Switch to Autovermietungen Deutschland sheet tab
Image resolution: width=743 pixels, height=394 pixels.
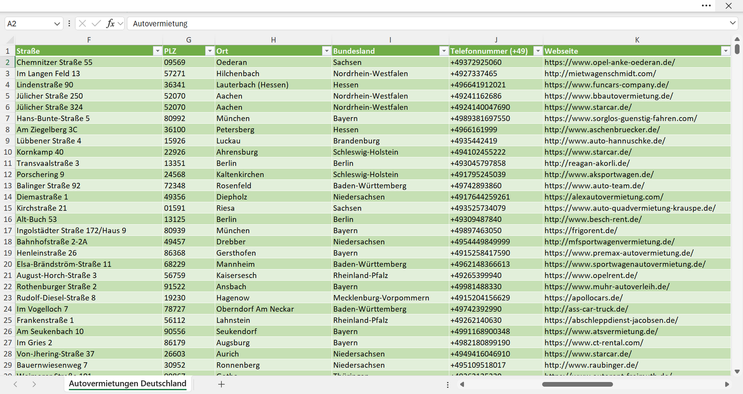128,384
